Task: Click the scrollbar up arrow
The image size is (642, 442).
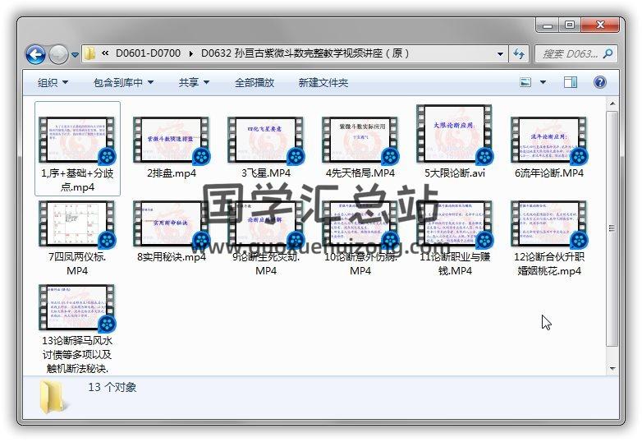Action: tap(612, 104)
